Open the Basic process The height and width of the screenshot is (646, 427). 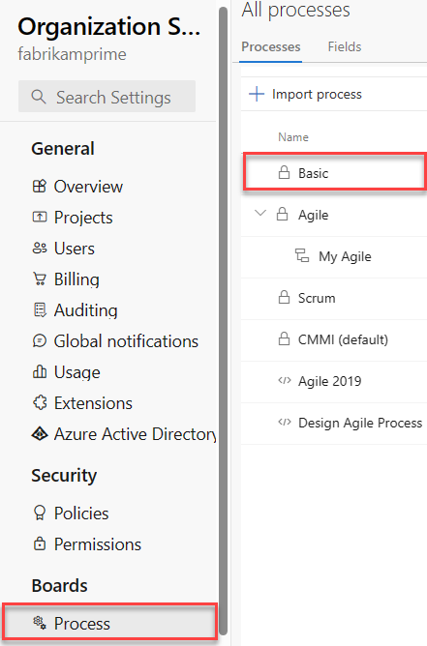(334, 173)
